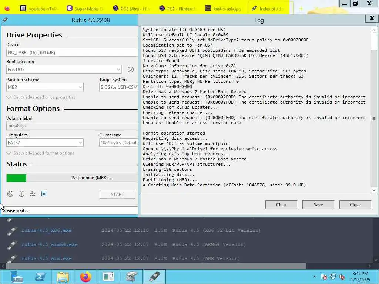Screen dimensions: 379x284
Task: Show Rufus about info icon
Action: pyautogui.click(x=21, y=194)
